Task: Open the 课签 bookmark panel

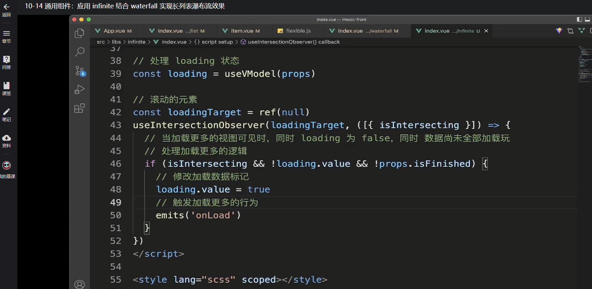Action: pos(7,89)
